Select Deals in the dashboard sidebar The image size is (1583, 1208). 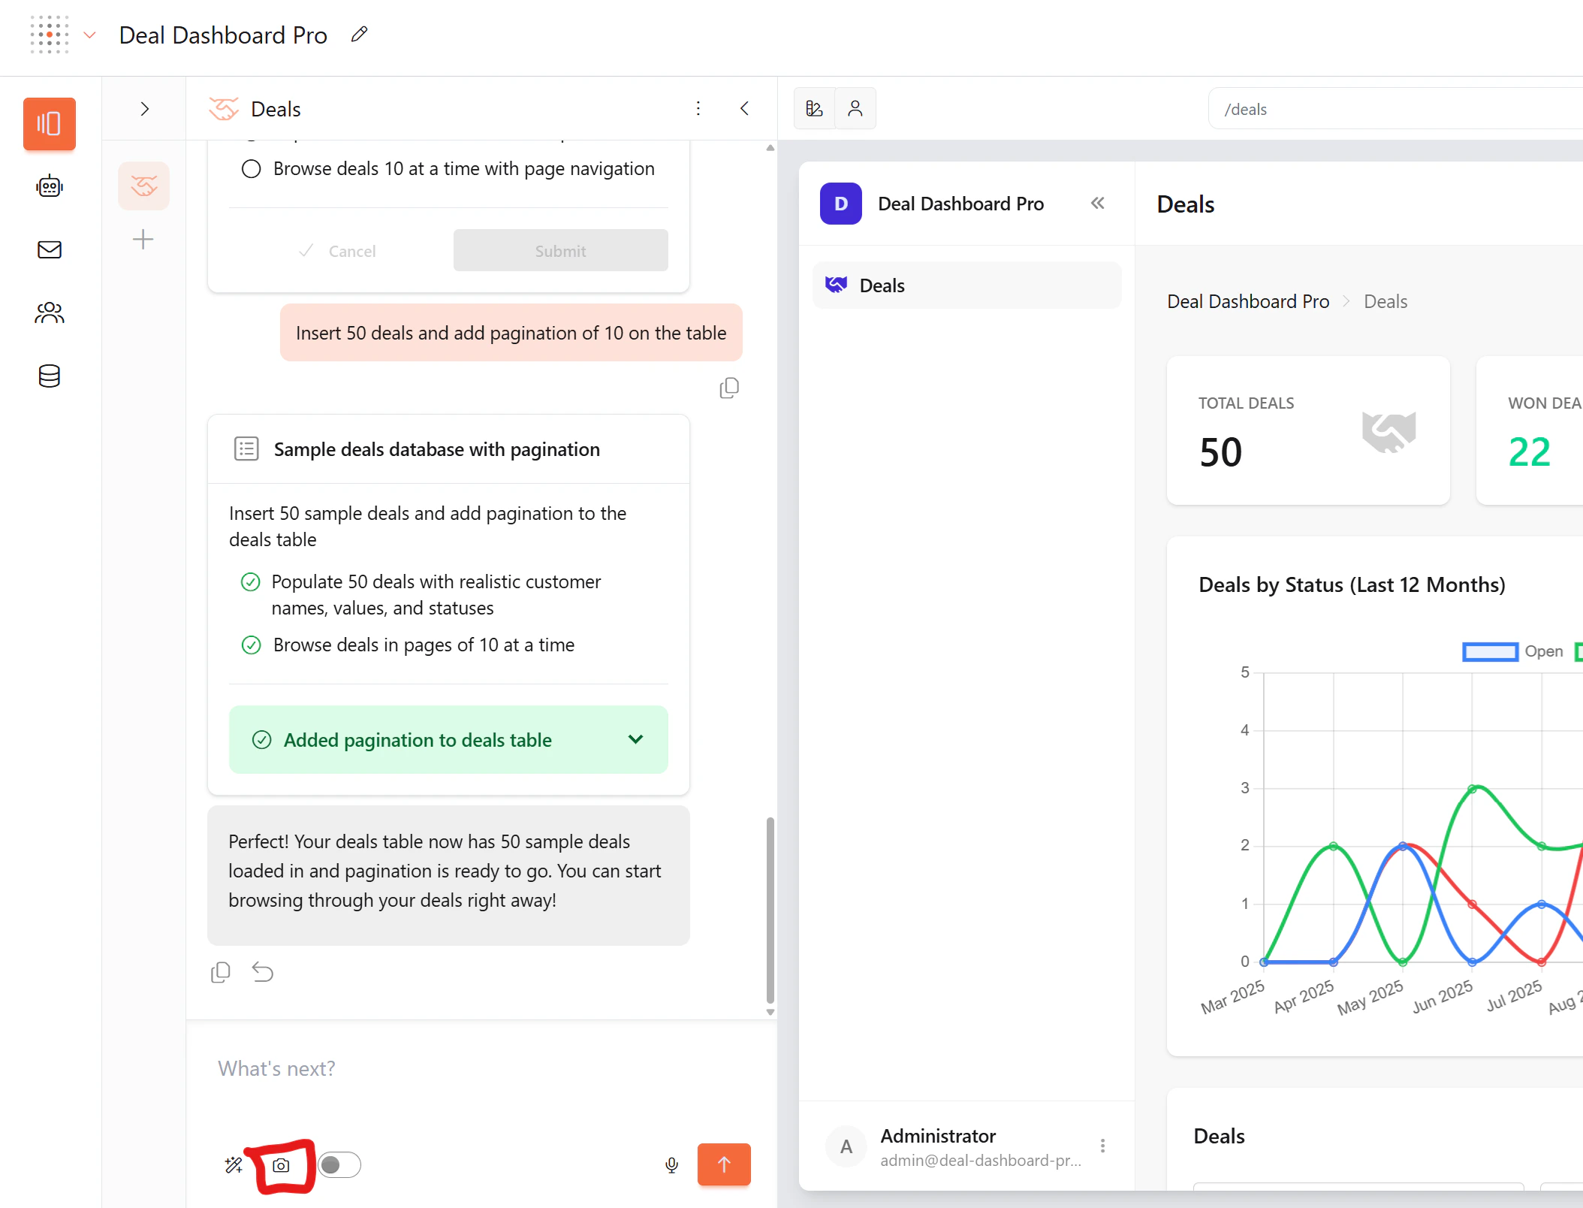click(966, 285)
